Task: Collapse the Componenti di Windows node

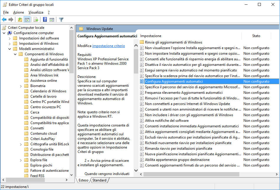Action: pyautogui.click(x=15, y=54)
